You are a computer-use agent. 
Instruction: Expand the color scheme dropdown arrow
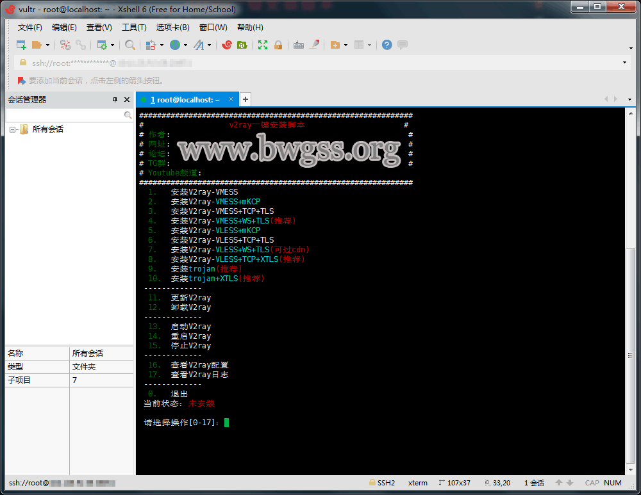click(x=162, y=45)
